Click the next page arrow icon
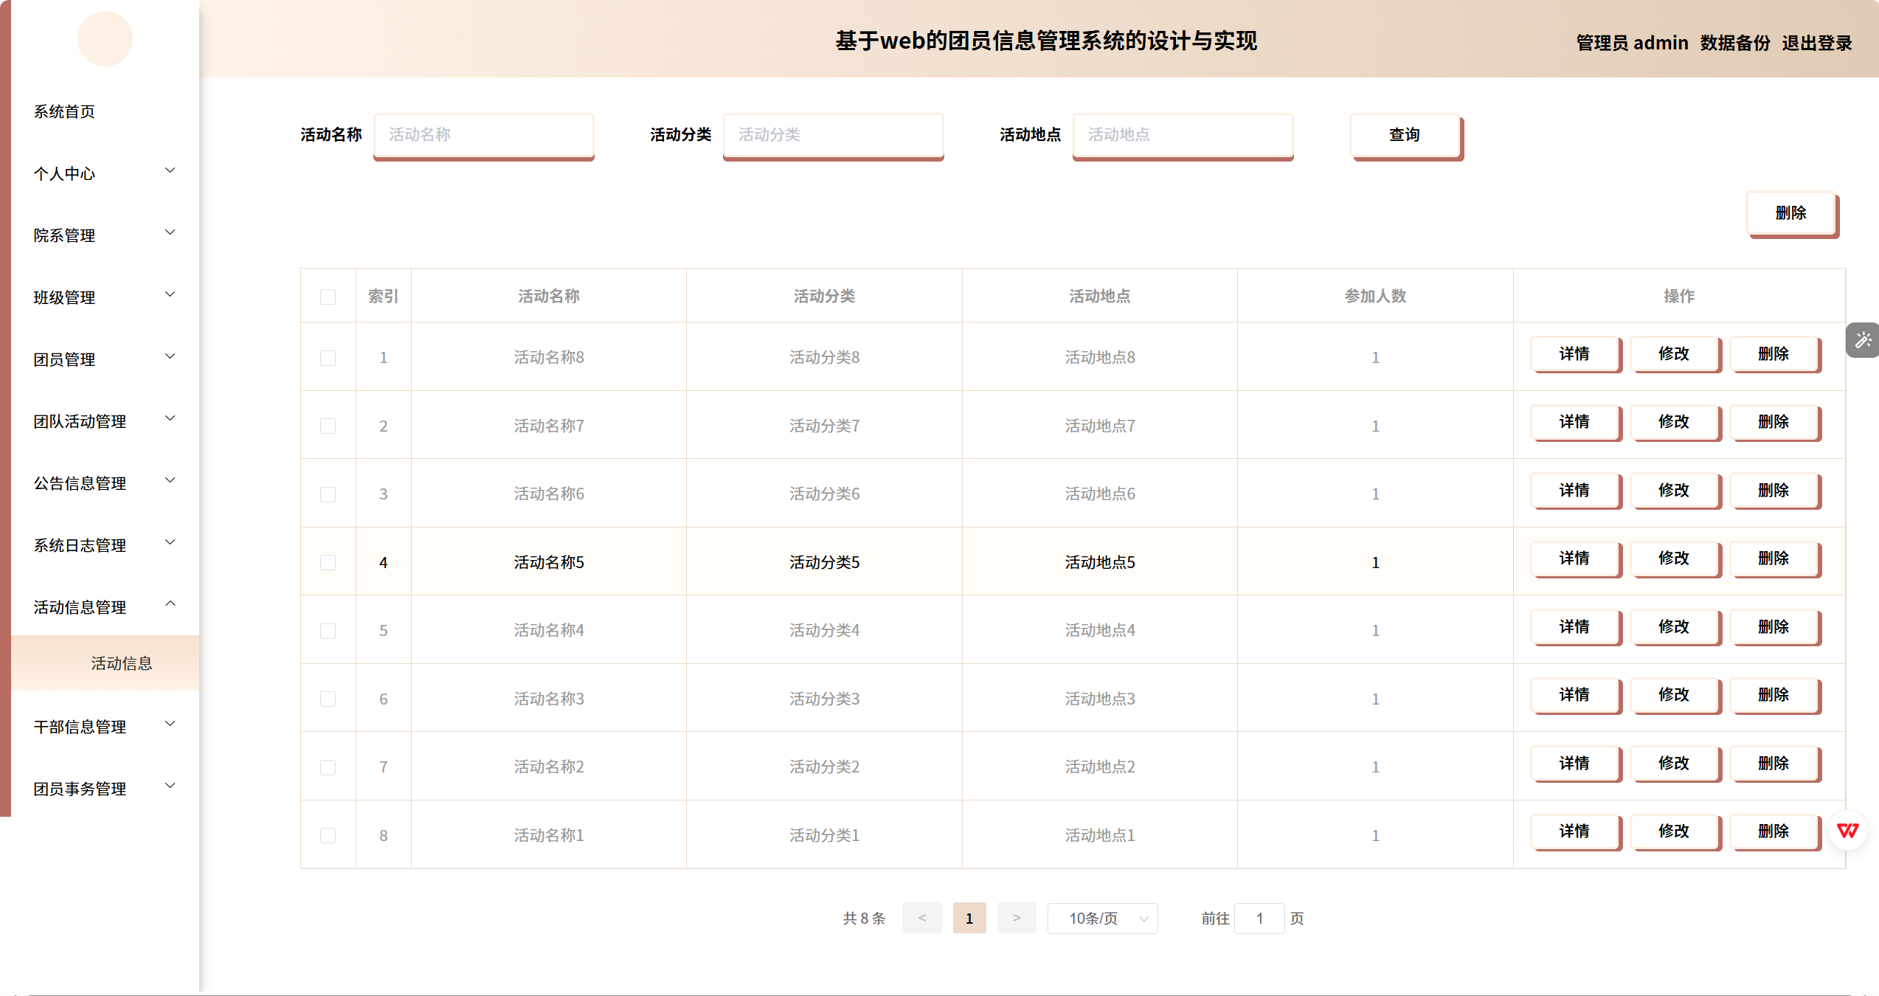The image size is (1879, 996). [x=1016, y=918]
